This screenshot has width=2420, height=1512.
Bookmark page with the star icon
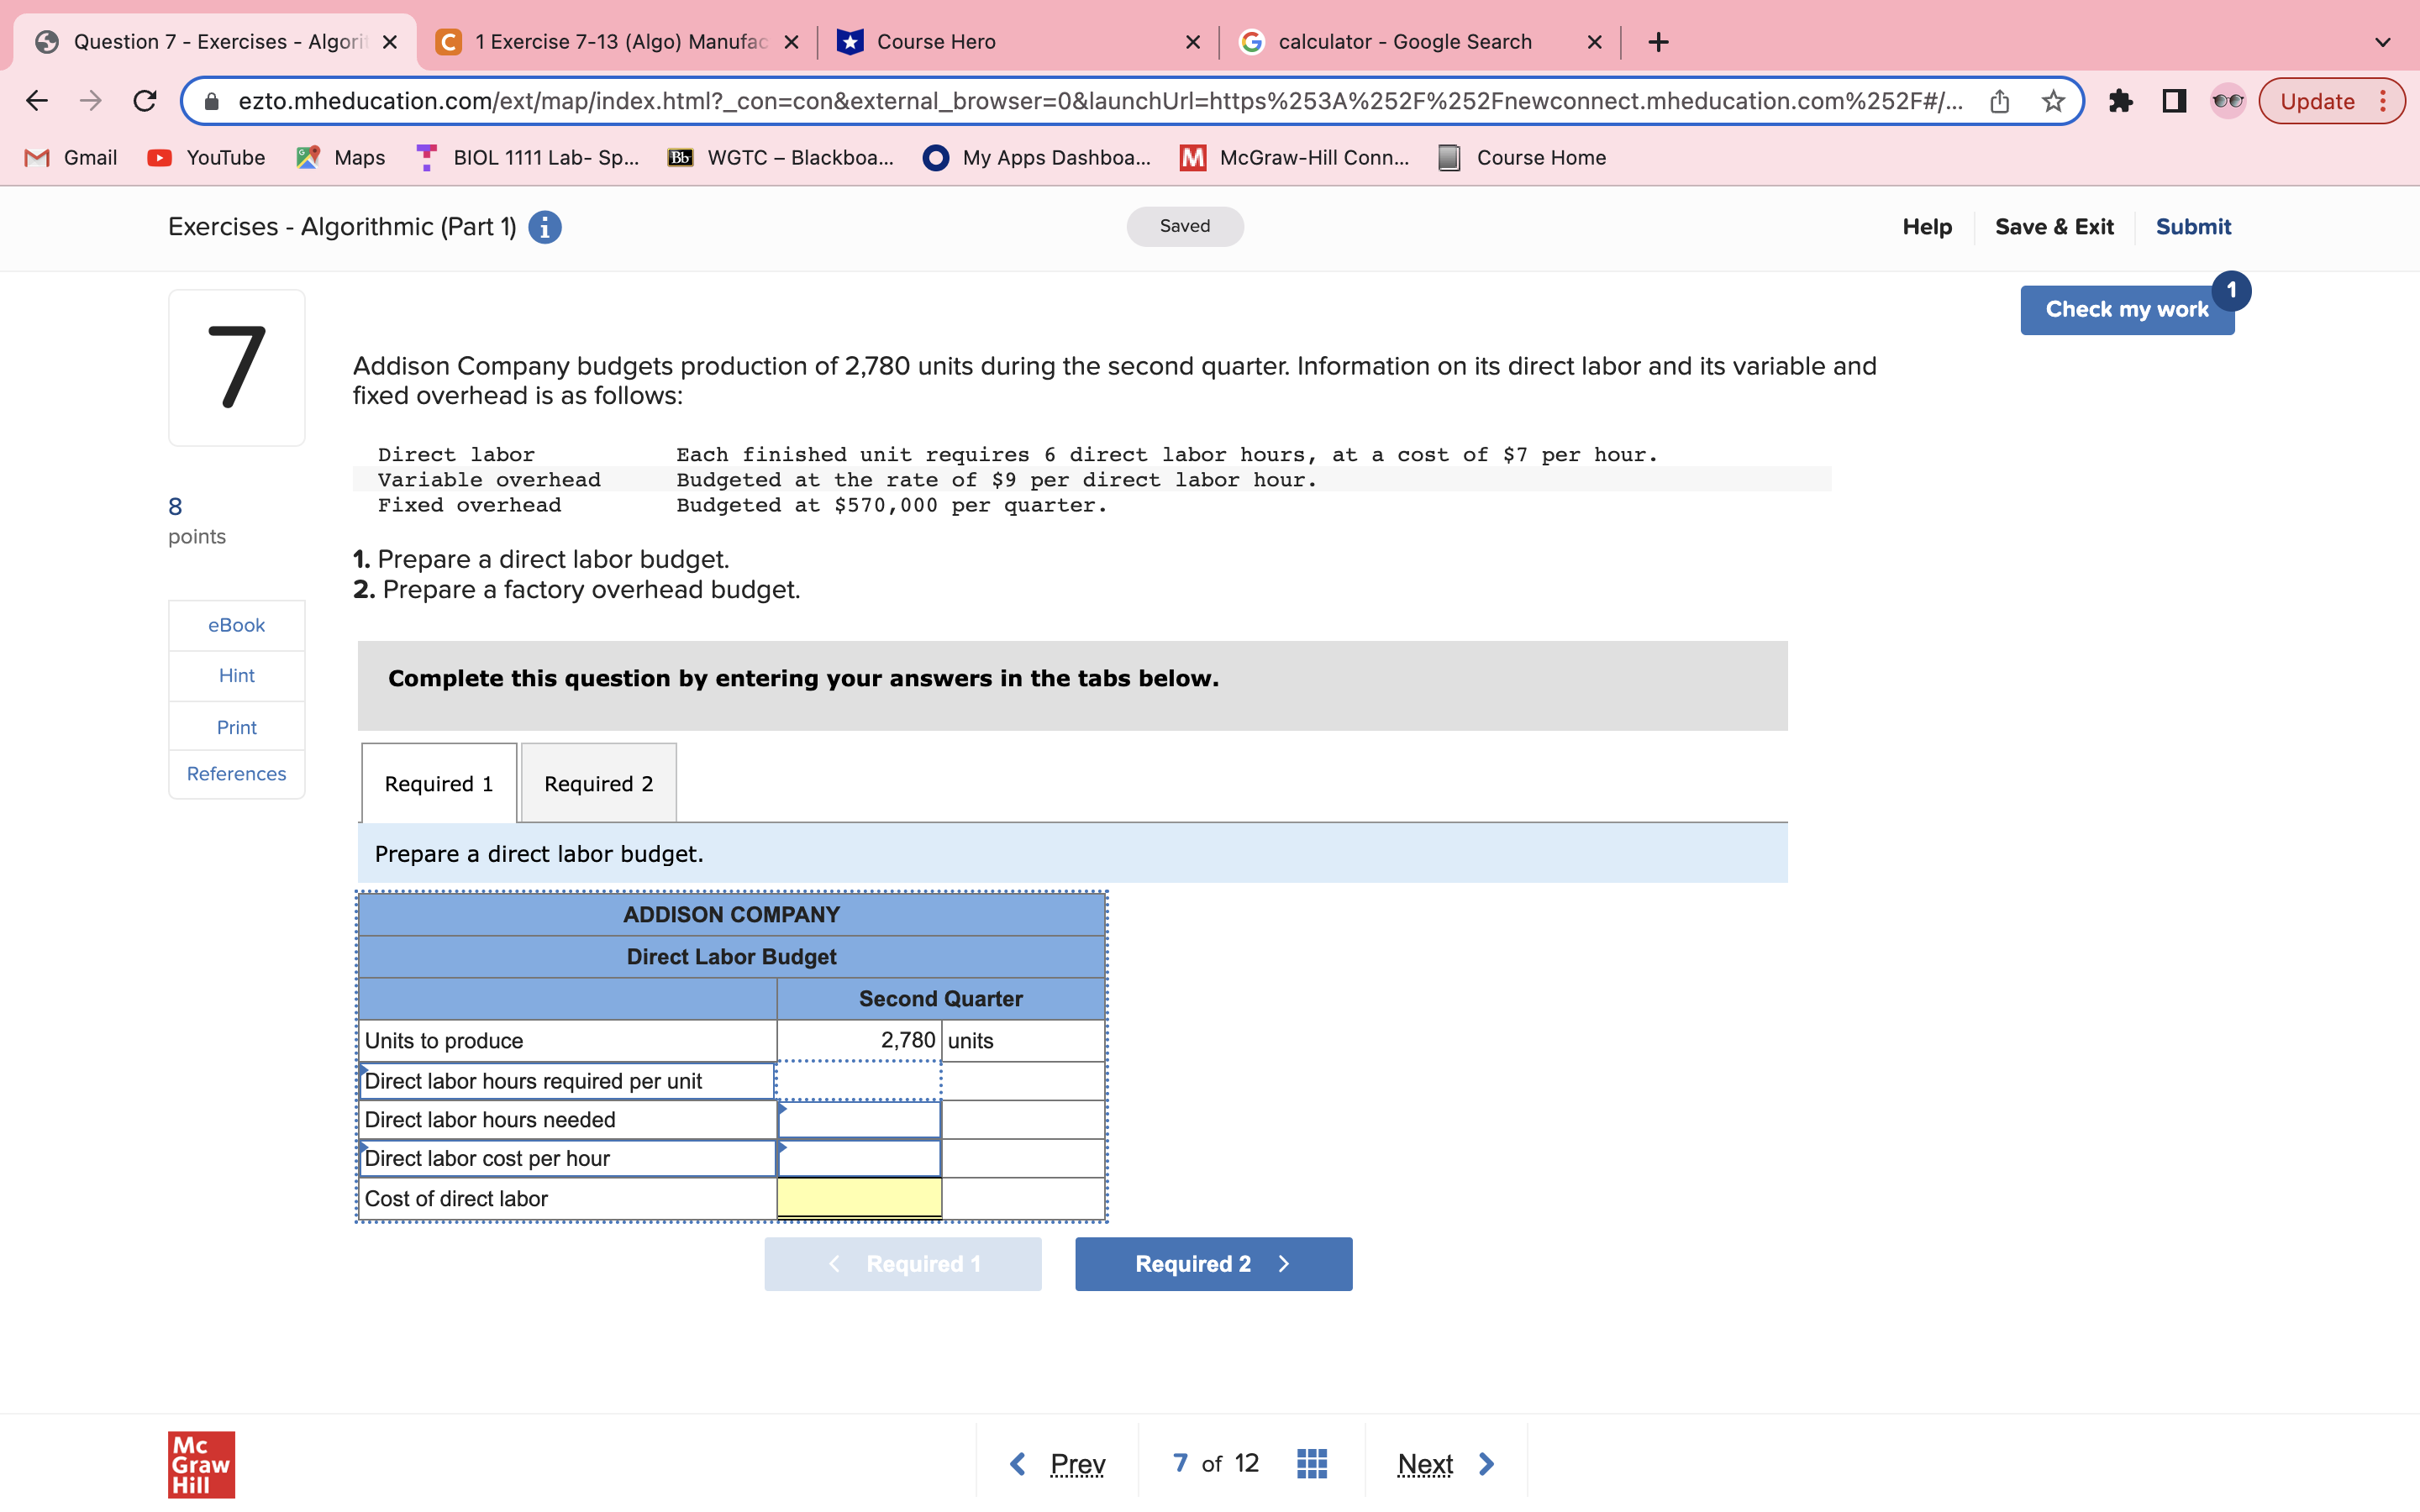(x=2053, y=101)
